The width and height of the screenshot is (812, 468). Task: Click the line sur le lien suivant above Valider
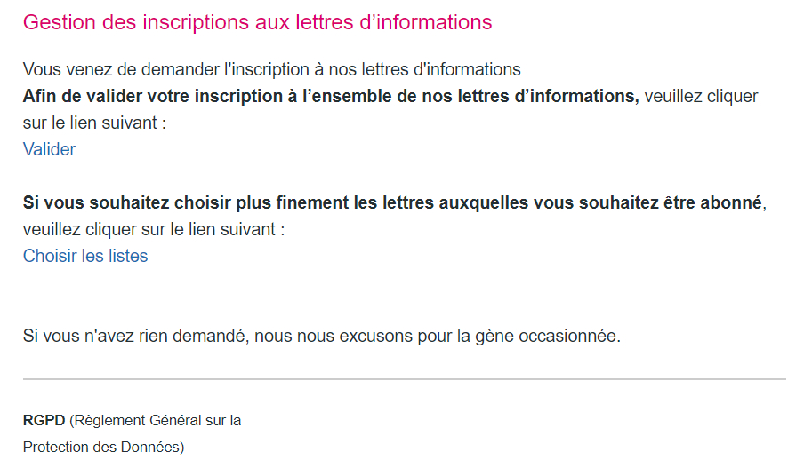point(94,123)
